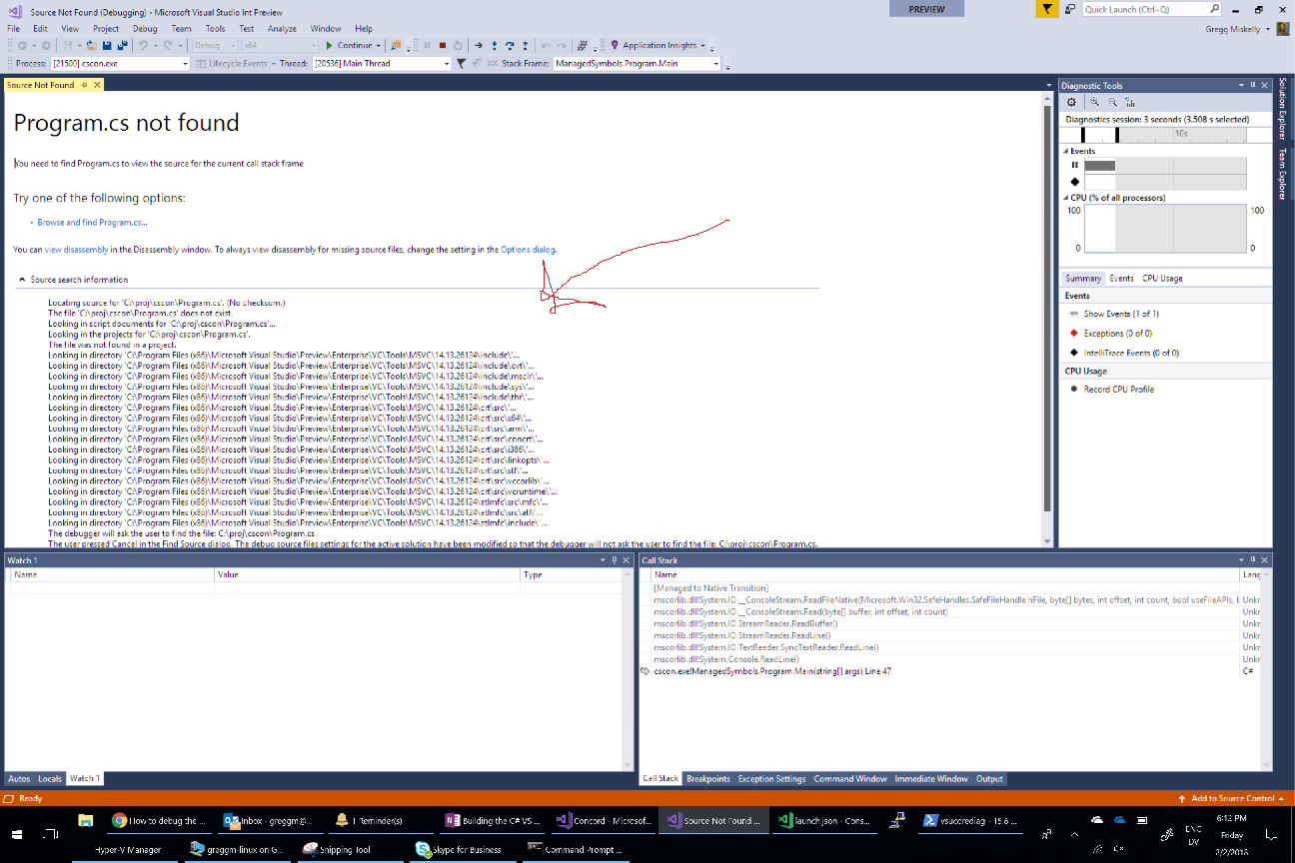The width and height of the screenshot is (1295, 863).
Task: Open Diagnostic Tools window options dropdown arrow
Action: [x=1242, y=86]
